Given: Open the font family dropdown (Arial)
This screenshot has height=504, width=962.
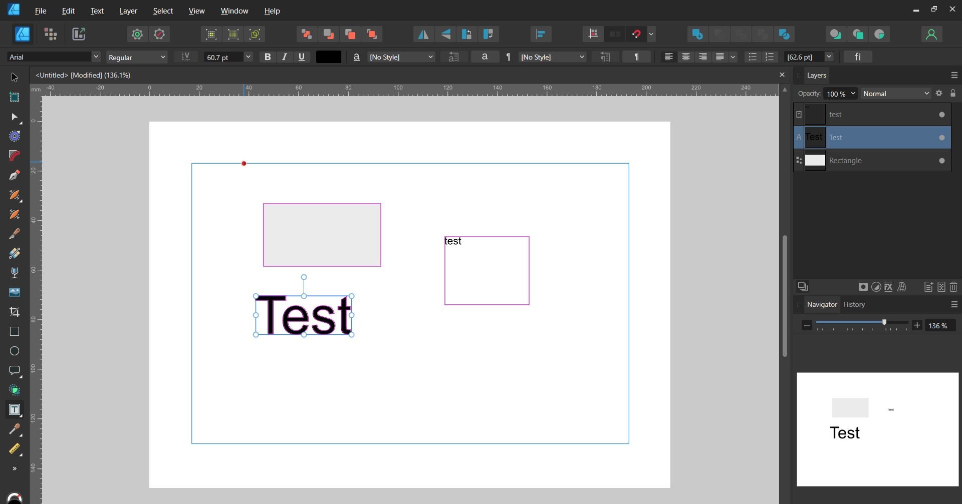Looking at the screenshot, I should click(95, 57).
